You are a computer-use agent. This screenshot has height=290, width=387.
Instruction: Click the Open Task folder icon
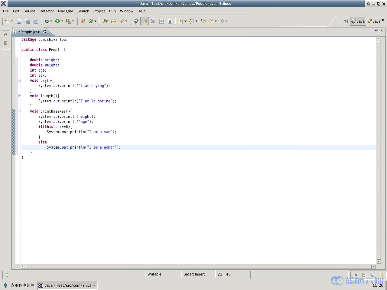(x=113, y=21)
